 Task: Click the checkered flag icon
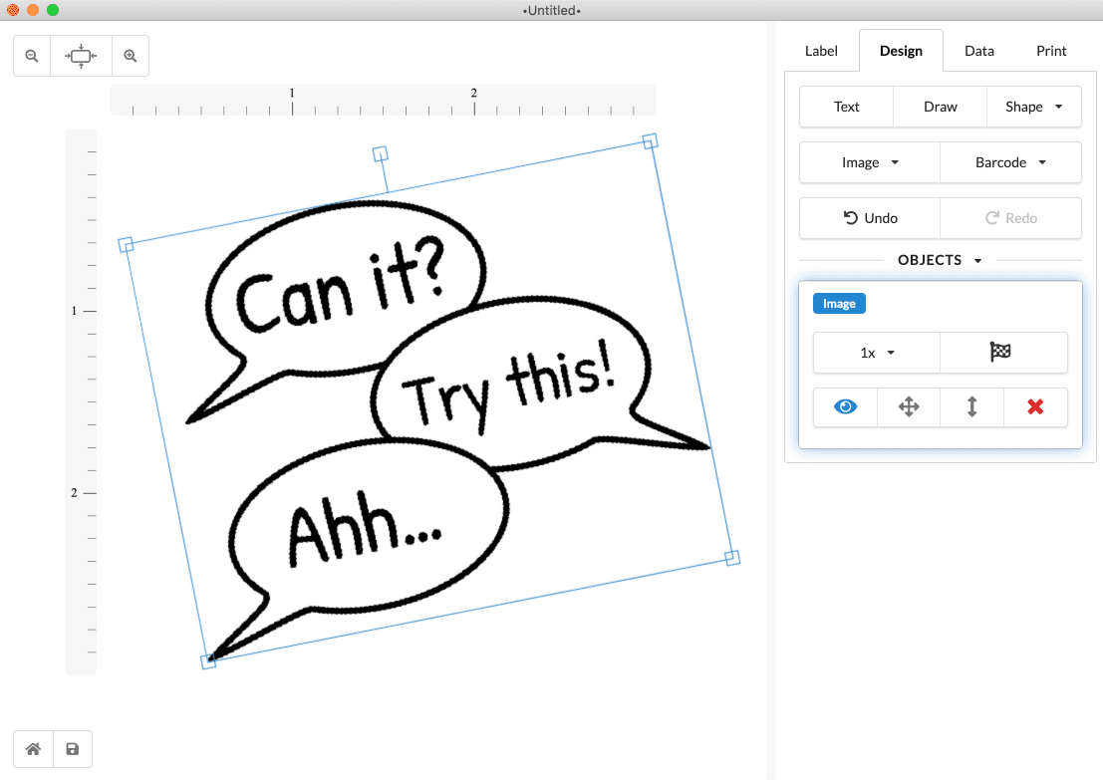tap(1002, 353)
